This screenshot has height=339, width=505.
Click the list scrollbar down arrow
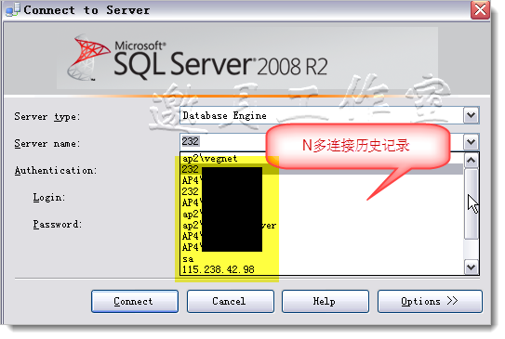[472, 267]
